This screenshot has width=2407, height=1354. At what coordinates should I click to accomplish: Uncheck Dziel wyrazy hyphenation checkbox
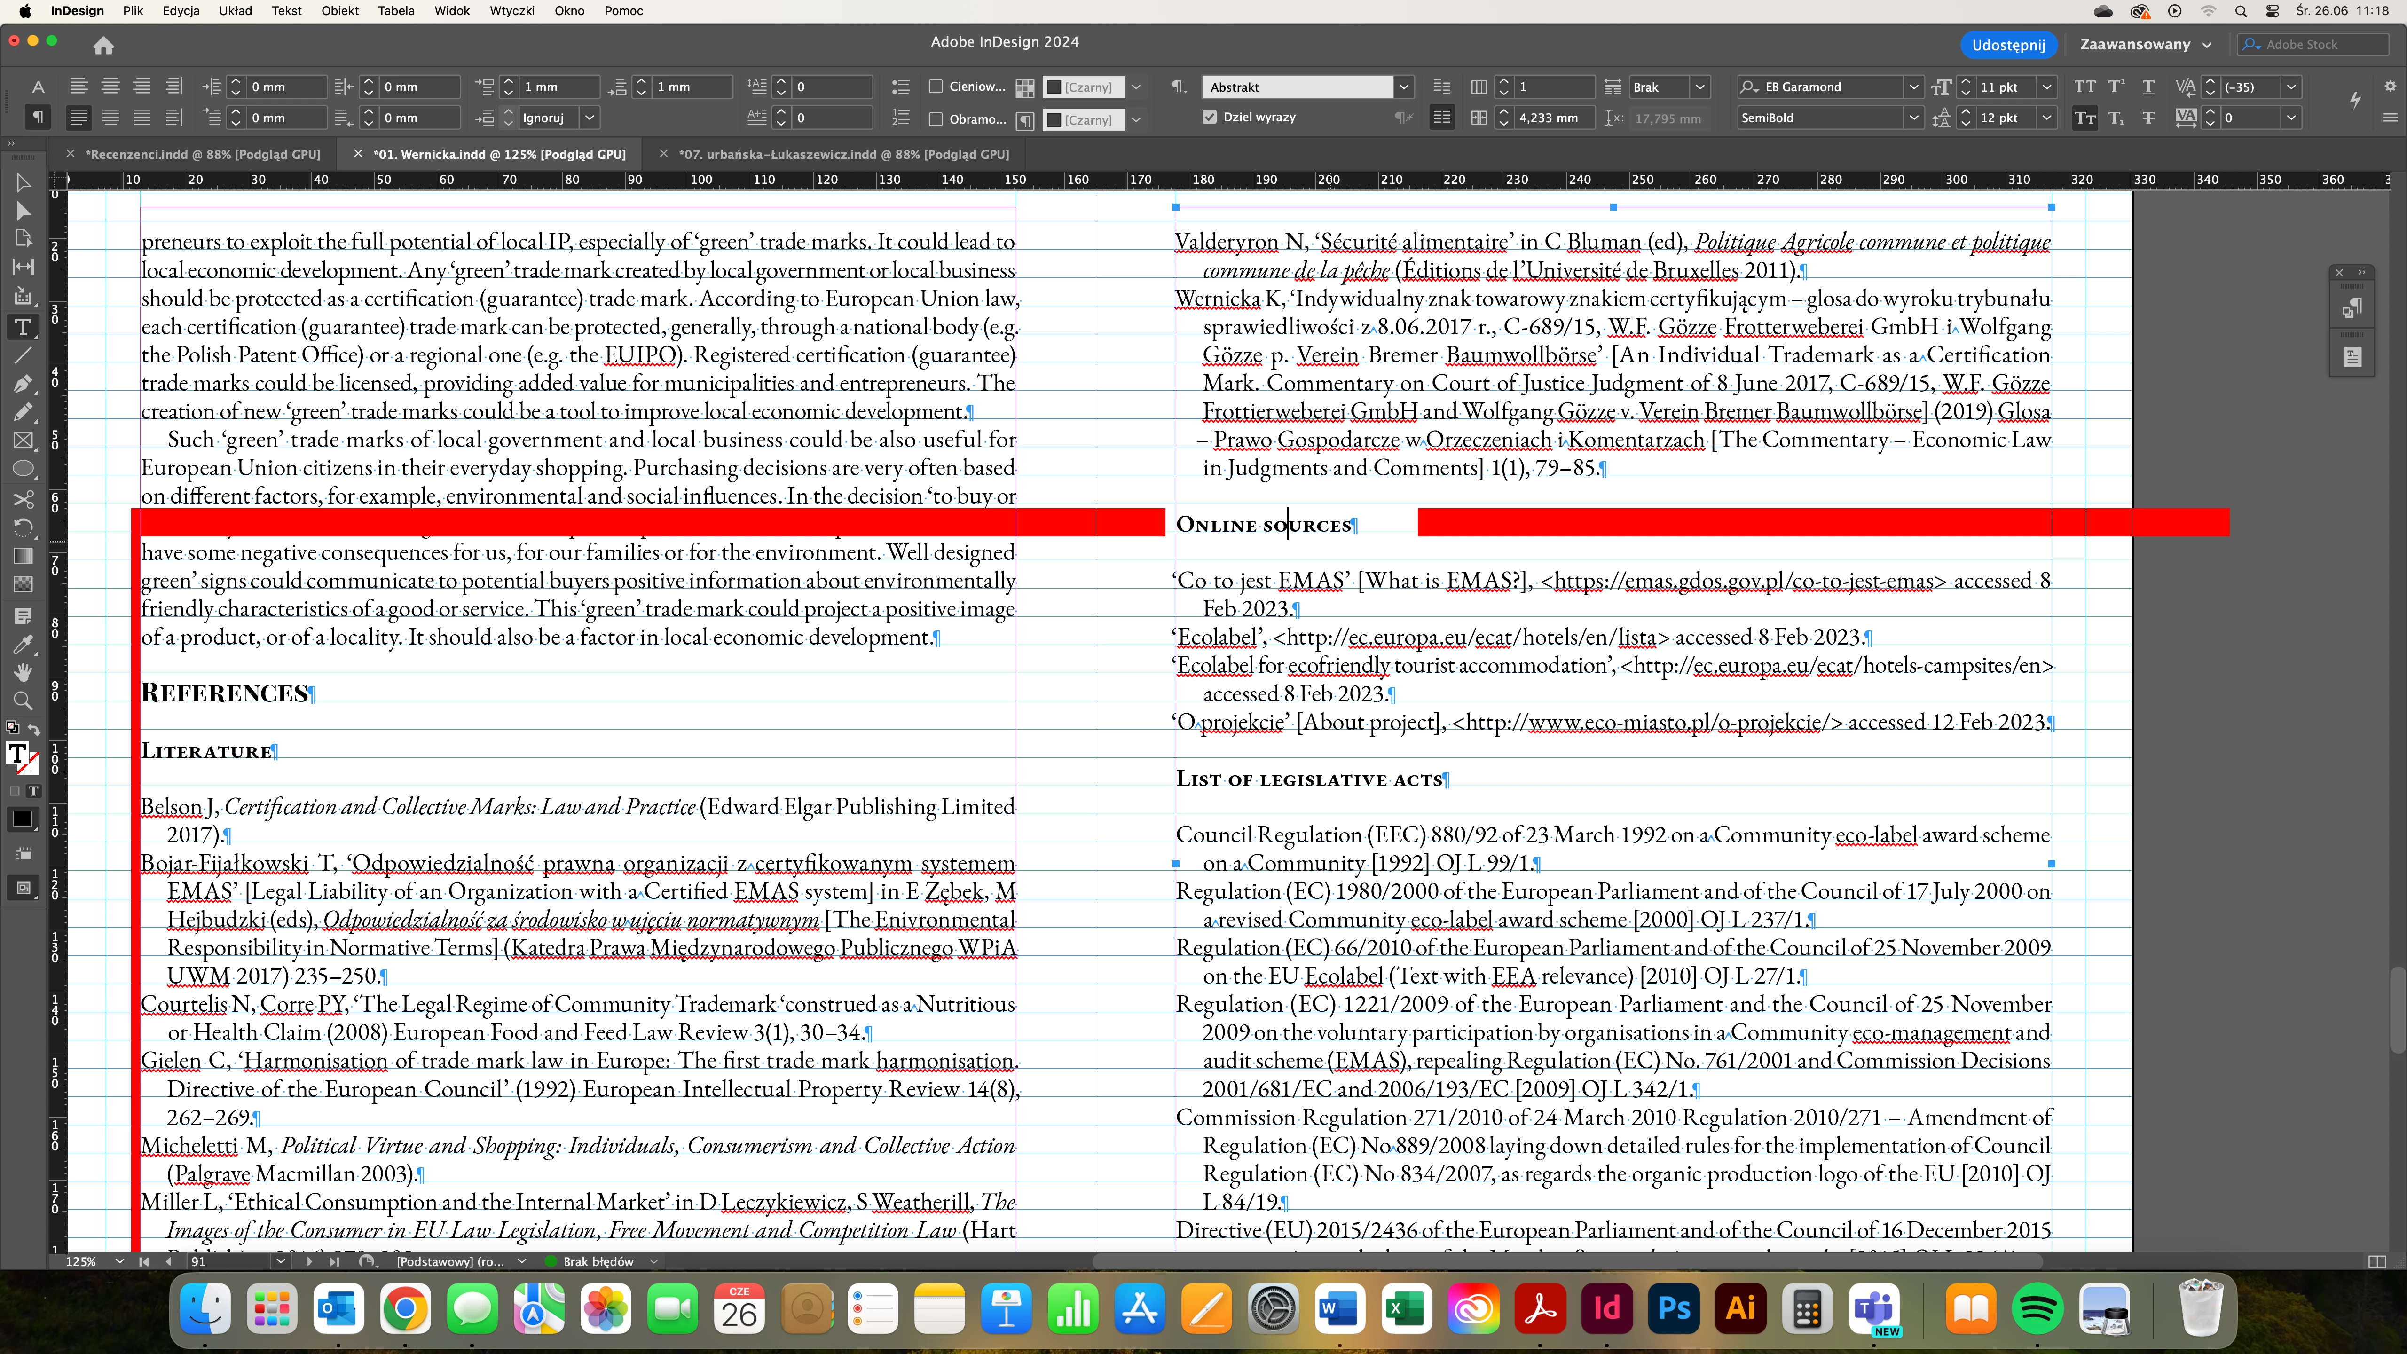pyautogui.click(x=1210, y=118)
